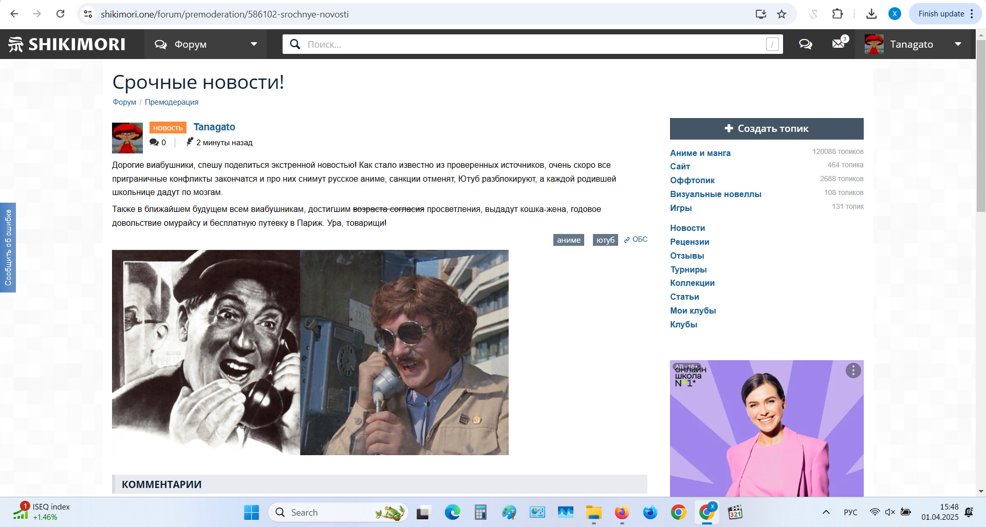Open the chat bubbles icon in header

[805, 44]
